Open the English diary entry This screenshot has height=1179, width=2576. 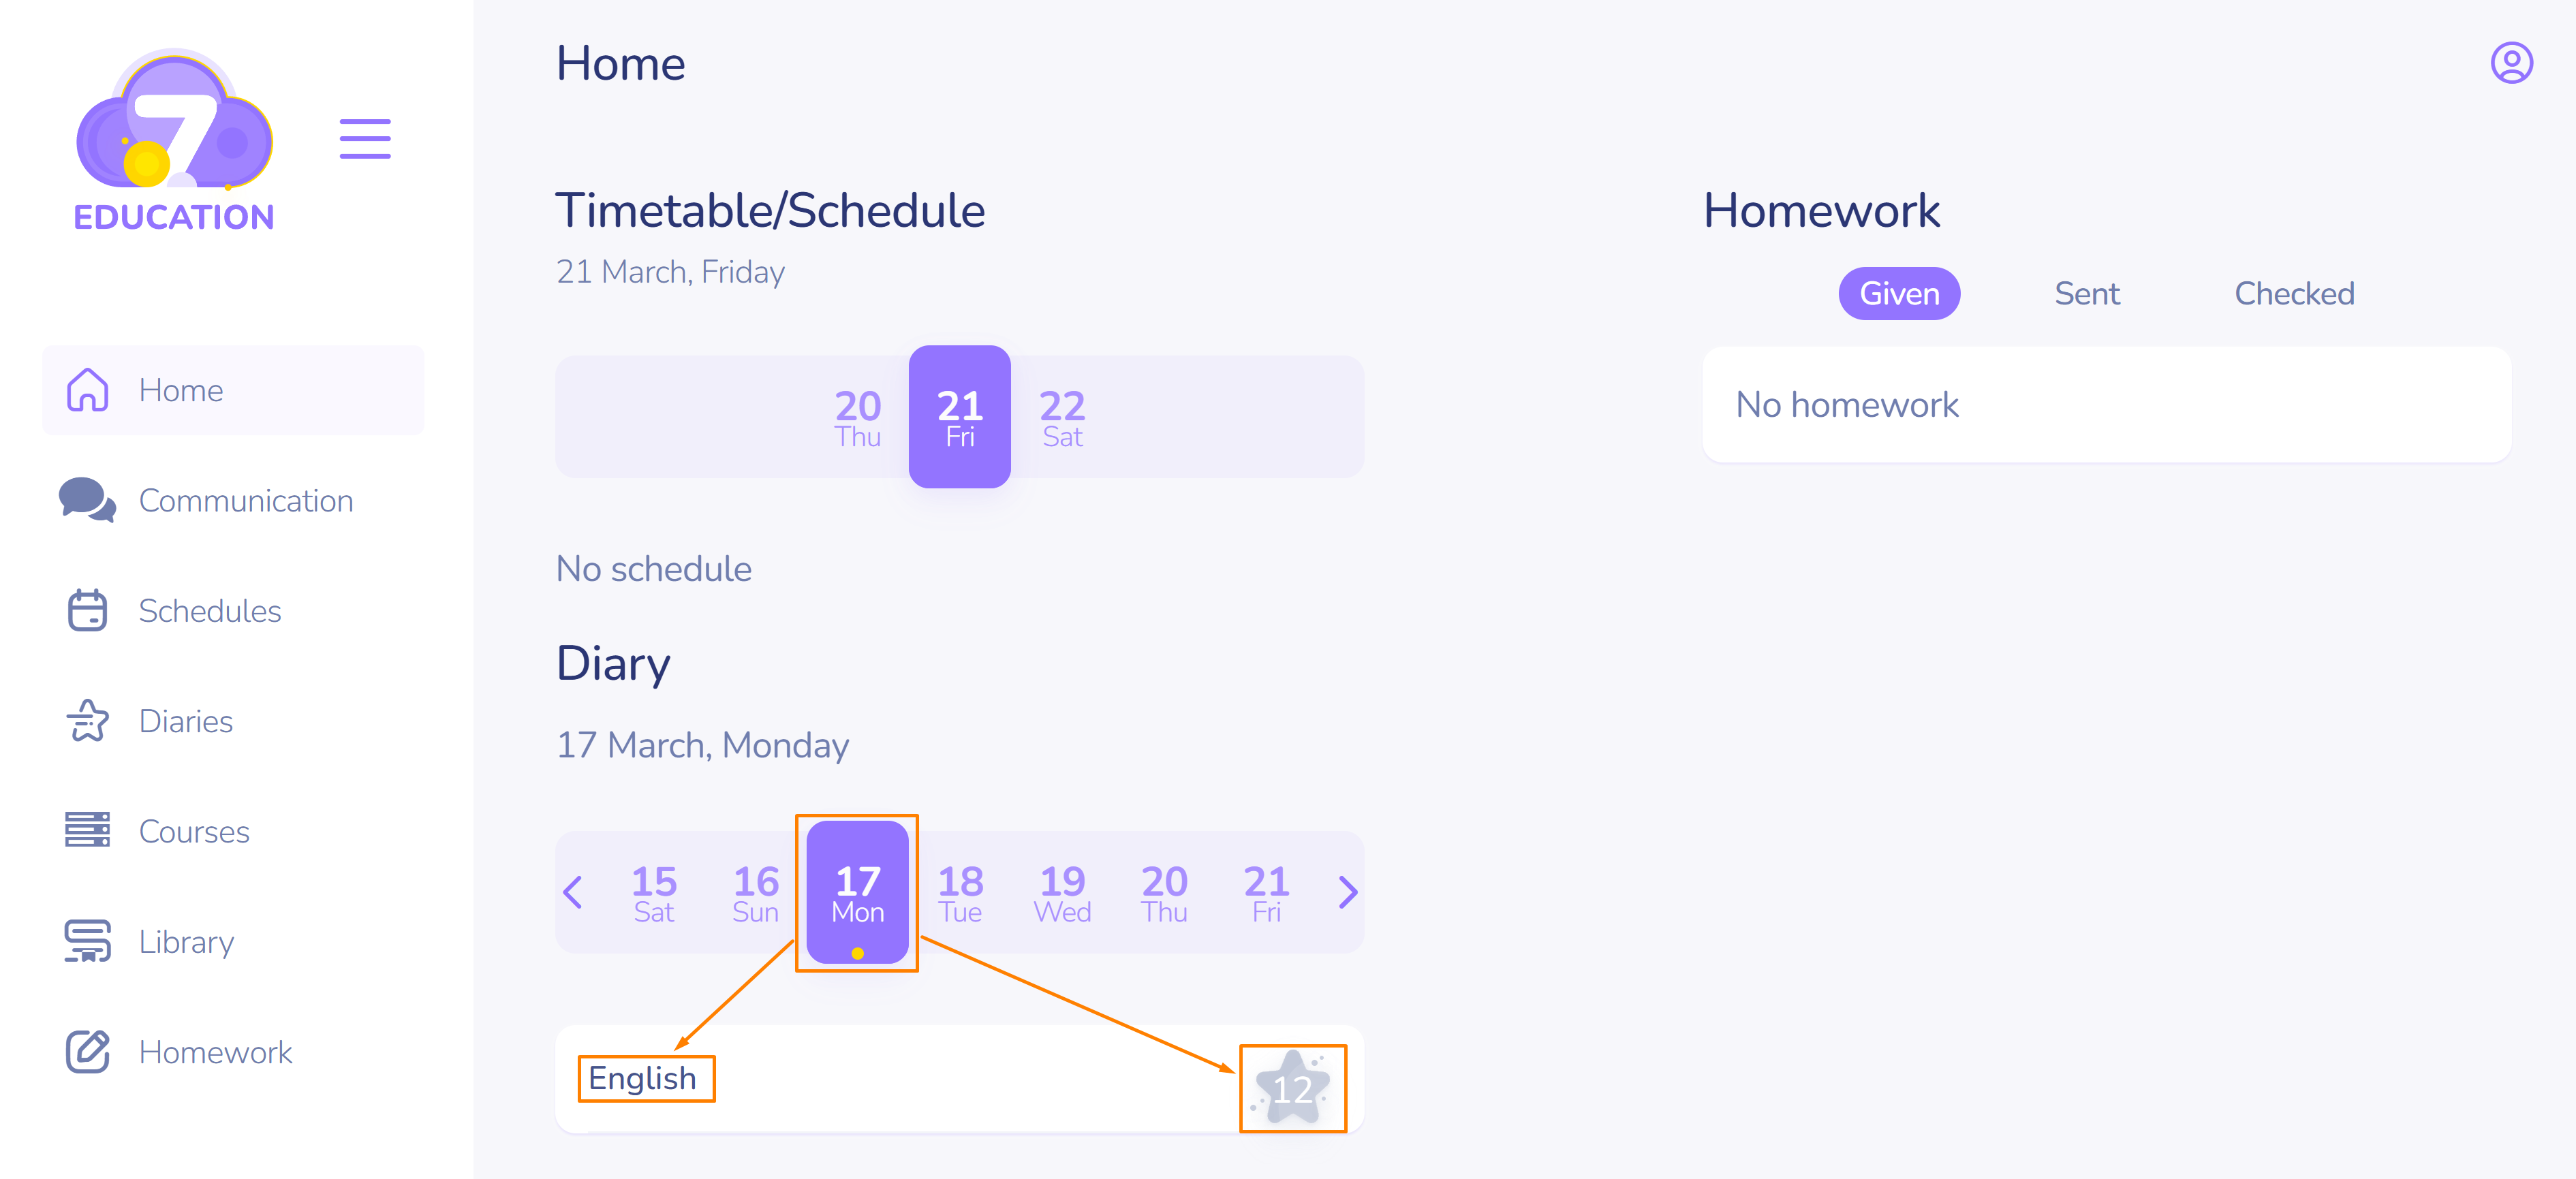tap(643, 1079)
